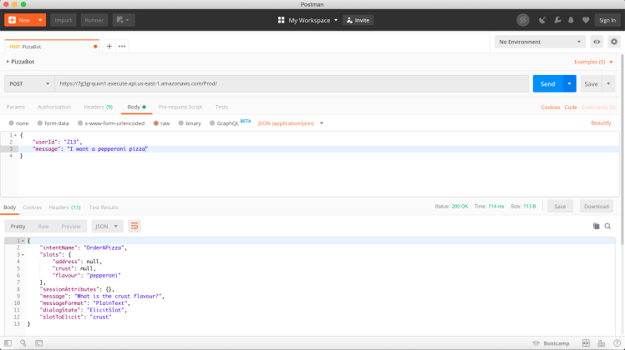Click the Beautify link
This screenshot has width=625, height=350.
click(x=601, y=122)
